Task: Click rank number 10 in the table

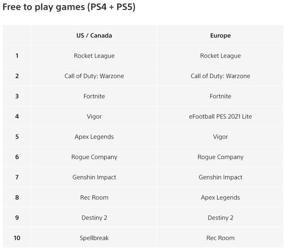Action: click(17, 238)
